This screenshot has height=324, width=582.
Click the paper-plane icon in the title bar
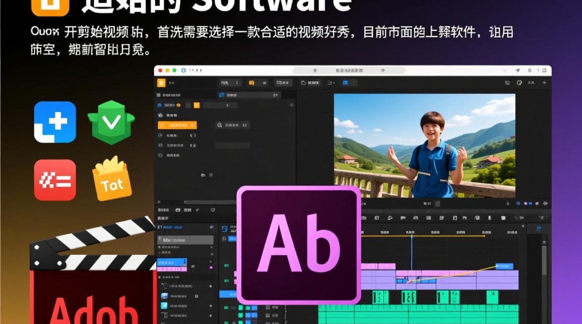point(517,70)
